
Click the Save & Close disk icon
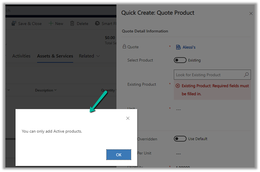(14, 23)
